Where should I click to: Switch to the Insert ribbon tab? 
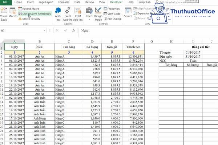(x=30, y=2)
